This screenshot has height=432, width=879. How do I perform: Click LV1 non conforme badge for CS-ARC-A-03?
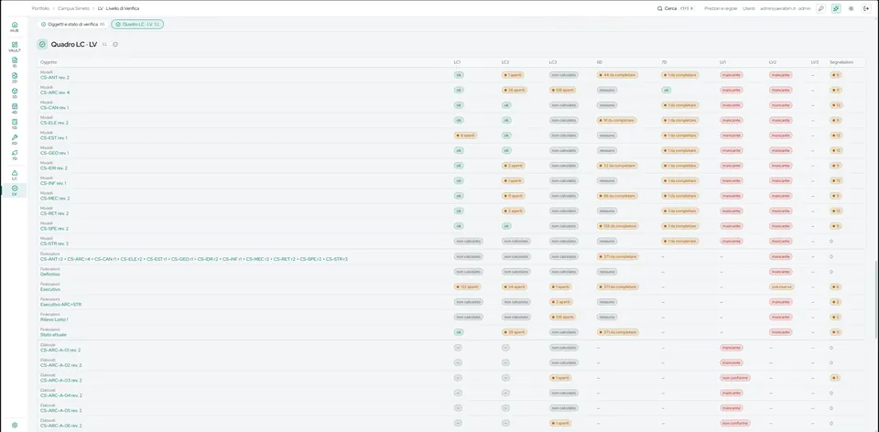(x=734, y=377)
